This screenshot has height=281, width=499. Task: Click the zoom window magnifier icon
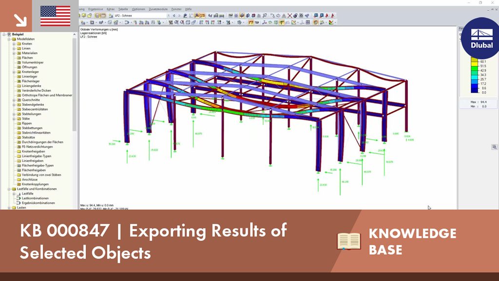pyautogui.click(x=176, y=22)
